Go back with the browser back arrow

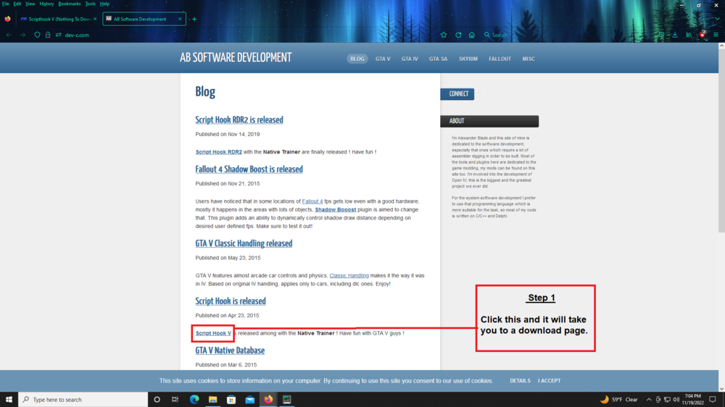pyautogui.click(x=9, y=35)
